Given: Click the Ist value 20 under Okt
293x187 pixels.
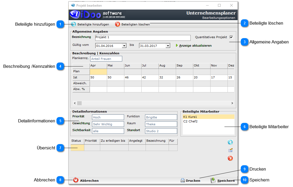Looking at the screenshot, I should 202,77.
